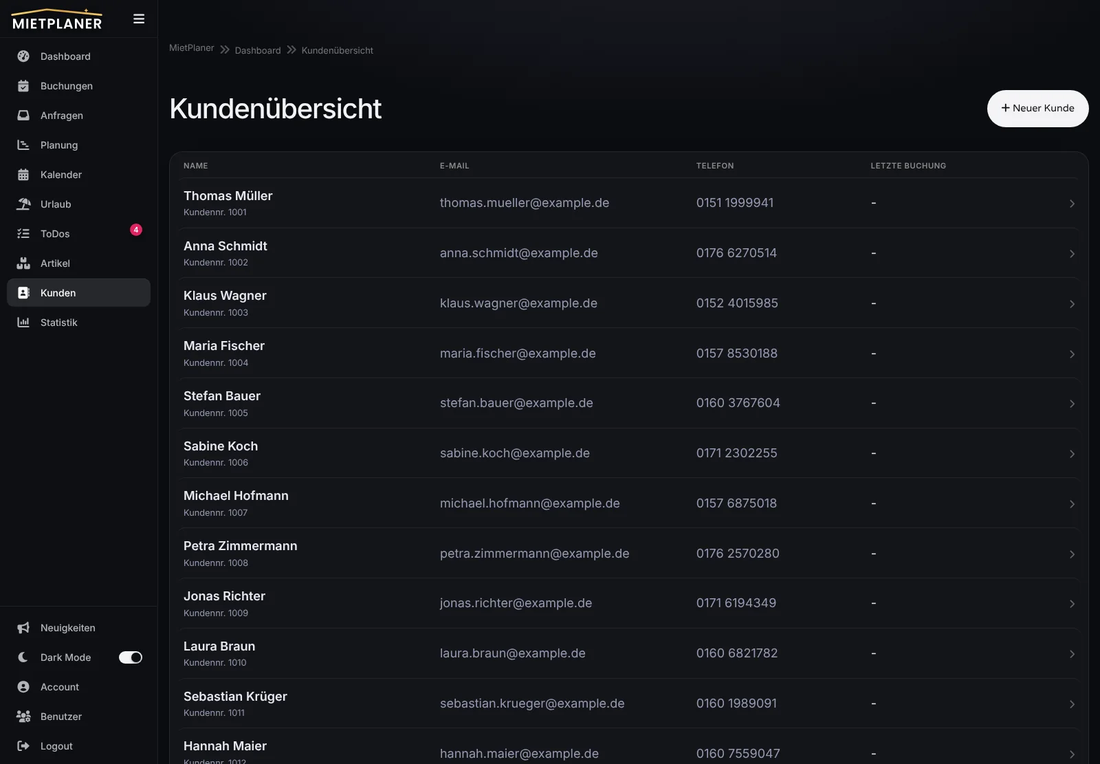Open Thomas Müller row chevron

pos(1072,204)
